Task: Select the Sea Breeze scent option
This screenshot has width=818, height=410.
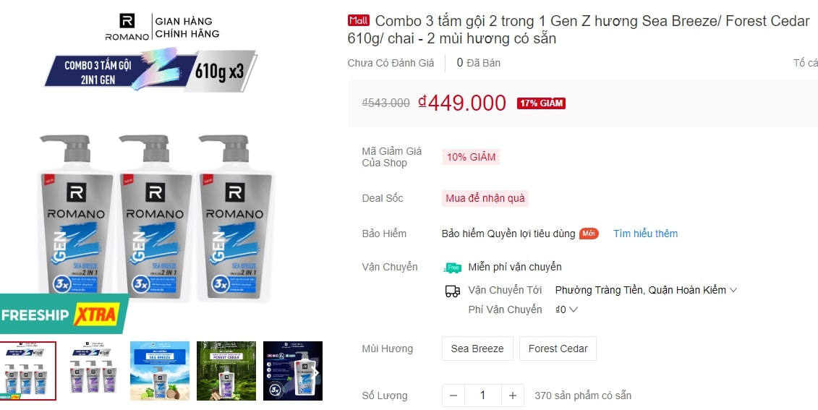Action: (x=477, y=349)
